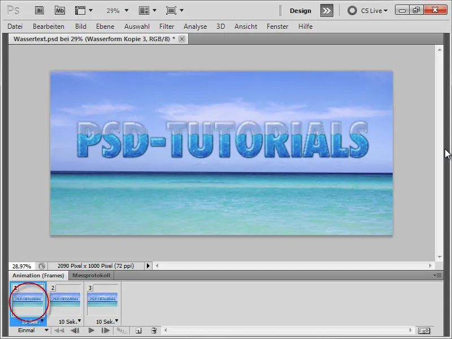Open the Animation panel options menu
The image size is (452, 339).
[437, 275]
